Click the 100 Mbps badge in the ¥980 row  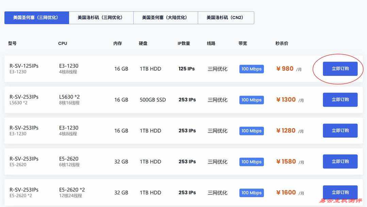[251, 69]
